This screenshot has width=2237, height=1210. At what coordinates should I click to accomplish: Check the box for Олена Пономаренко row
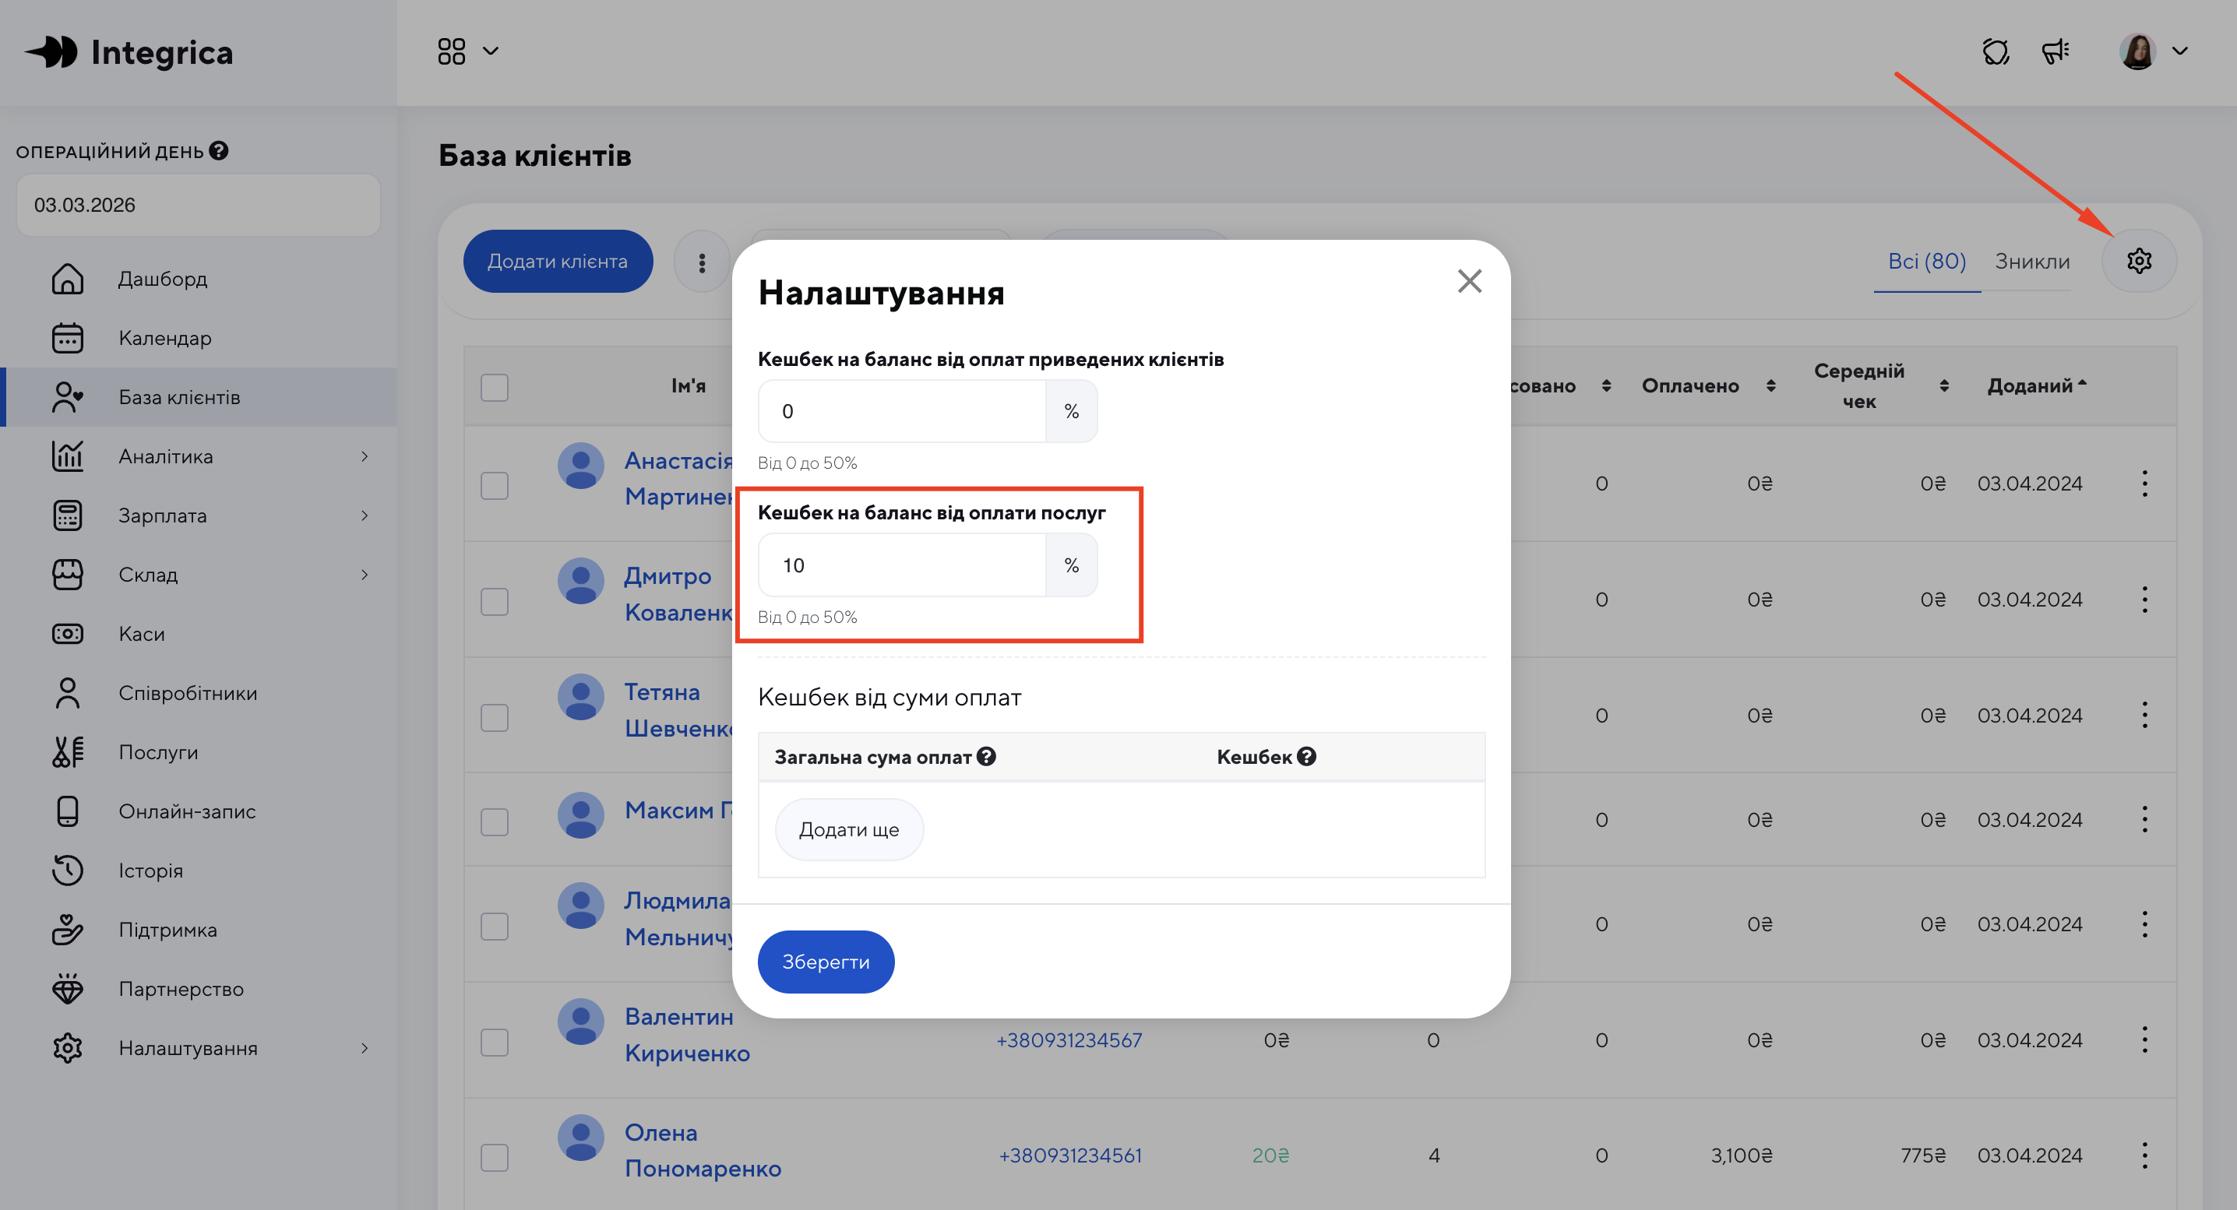495,1157
